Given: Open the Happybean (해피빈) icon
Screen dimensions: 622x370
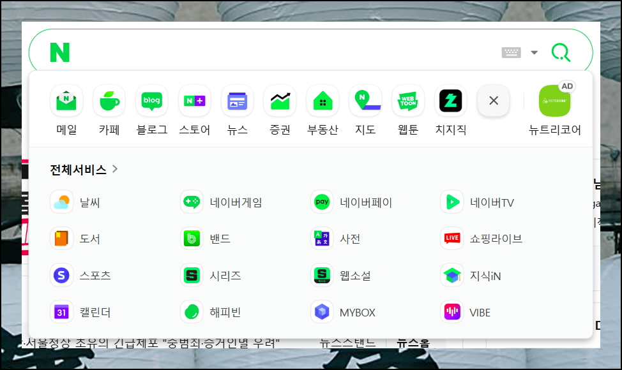Looking at the screenshot, I should (192, 312).
